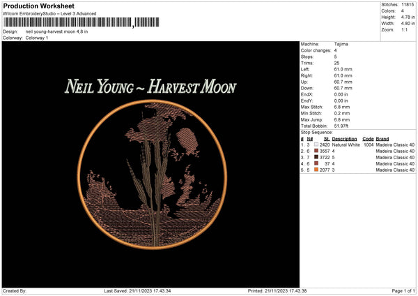Click stitch count 2420 in row 1
The width and height of the screenshot is (418, 296).
pos(325,145)
